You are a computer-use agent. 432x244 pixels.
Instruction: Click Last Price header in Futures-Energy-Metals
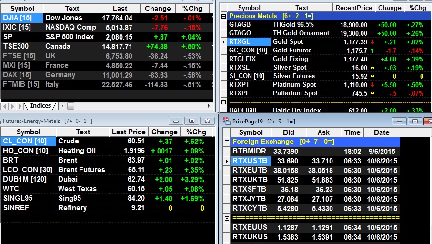pos(129,132)
